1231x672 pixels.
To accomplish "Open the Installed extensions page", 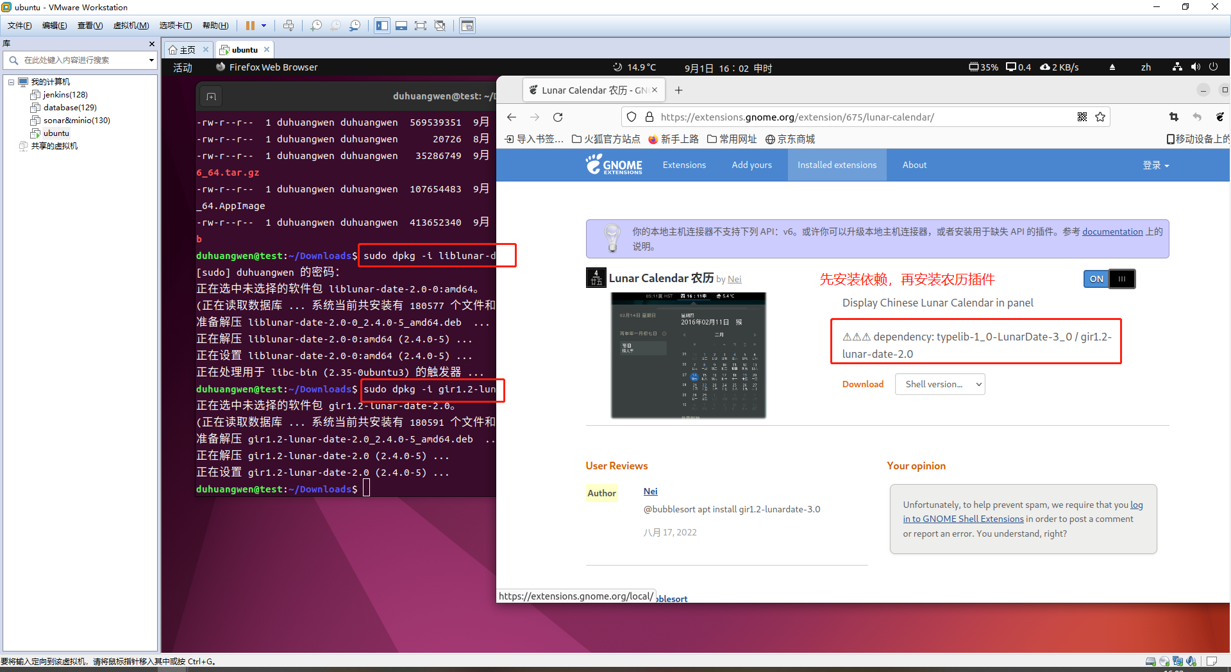I will [837, 165].
